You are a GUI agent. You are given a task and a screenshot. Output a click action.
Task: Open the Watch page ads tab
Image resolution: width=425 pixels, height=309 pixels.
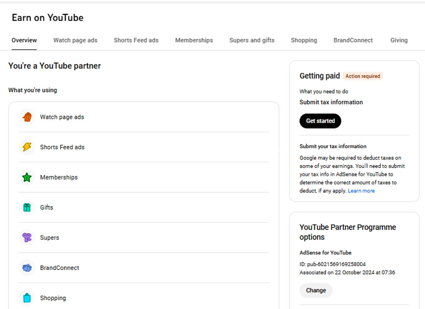click(x=75, y=40)
